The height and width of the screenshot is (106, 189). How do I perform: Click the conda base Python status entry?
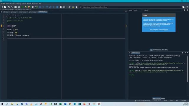click(x=143, y=101)
